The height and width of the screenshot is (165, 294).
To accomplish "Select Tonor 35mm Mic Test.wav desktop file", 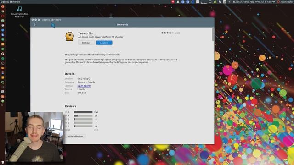I will 19,11.
